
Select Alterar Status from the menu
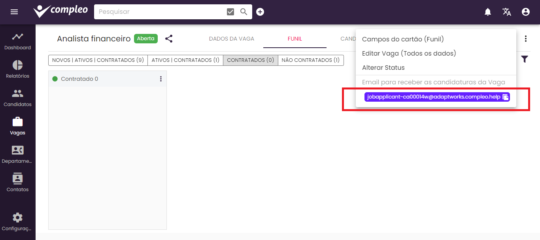click(383, 67)
